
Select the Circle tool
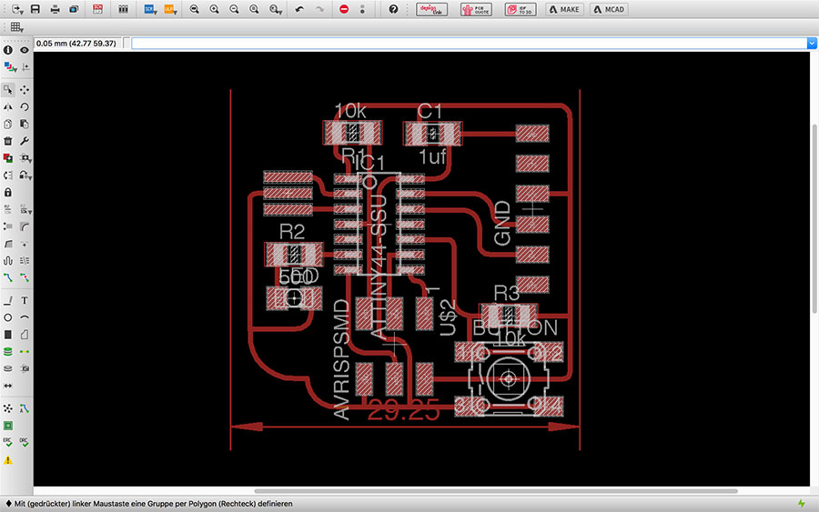click(x=8, y=317)
